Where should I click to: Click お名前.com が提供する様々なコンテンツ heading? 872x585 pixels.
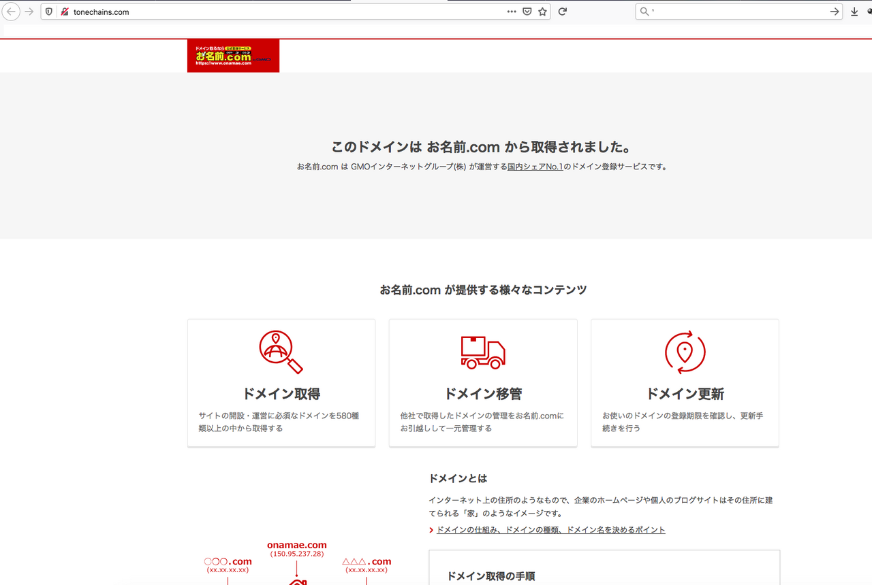(483, 290)
